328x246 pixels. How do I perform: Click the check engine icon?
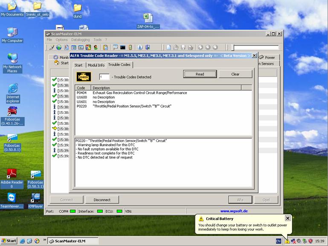click(x=84, y=77)
